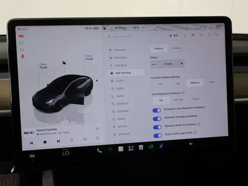This screenshot has height=186, width=248.
Task: Tap the unlock padlock above the car
Action: pyautogui.click(x=64, y=63)
